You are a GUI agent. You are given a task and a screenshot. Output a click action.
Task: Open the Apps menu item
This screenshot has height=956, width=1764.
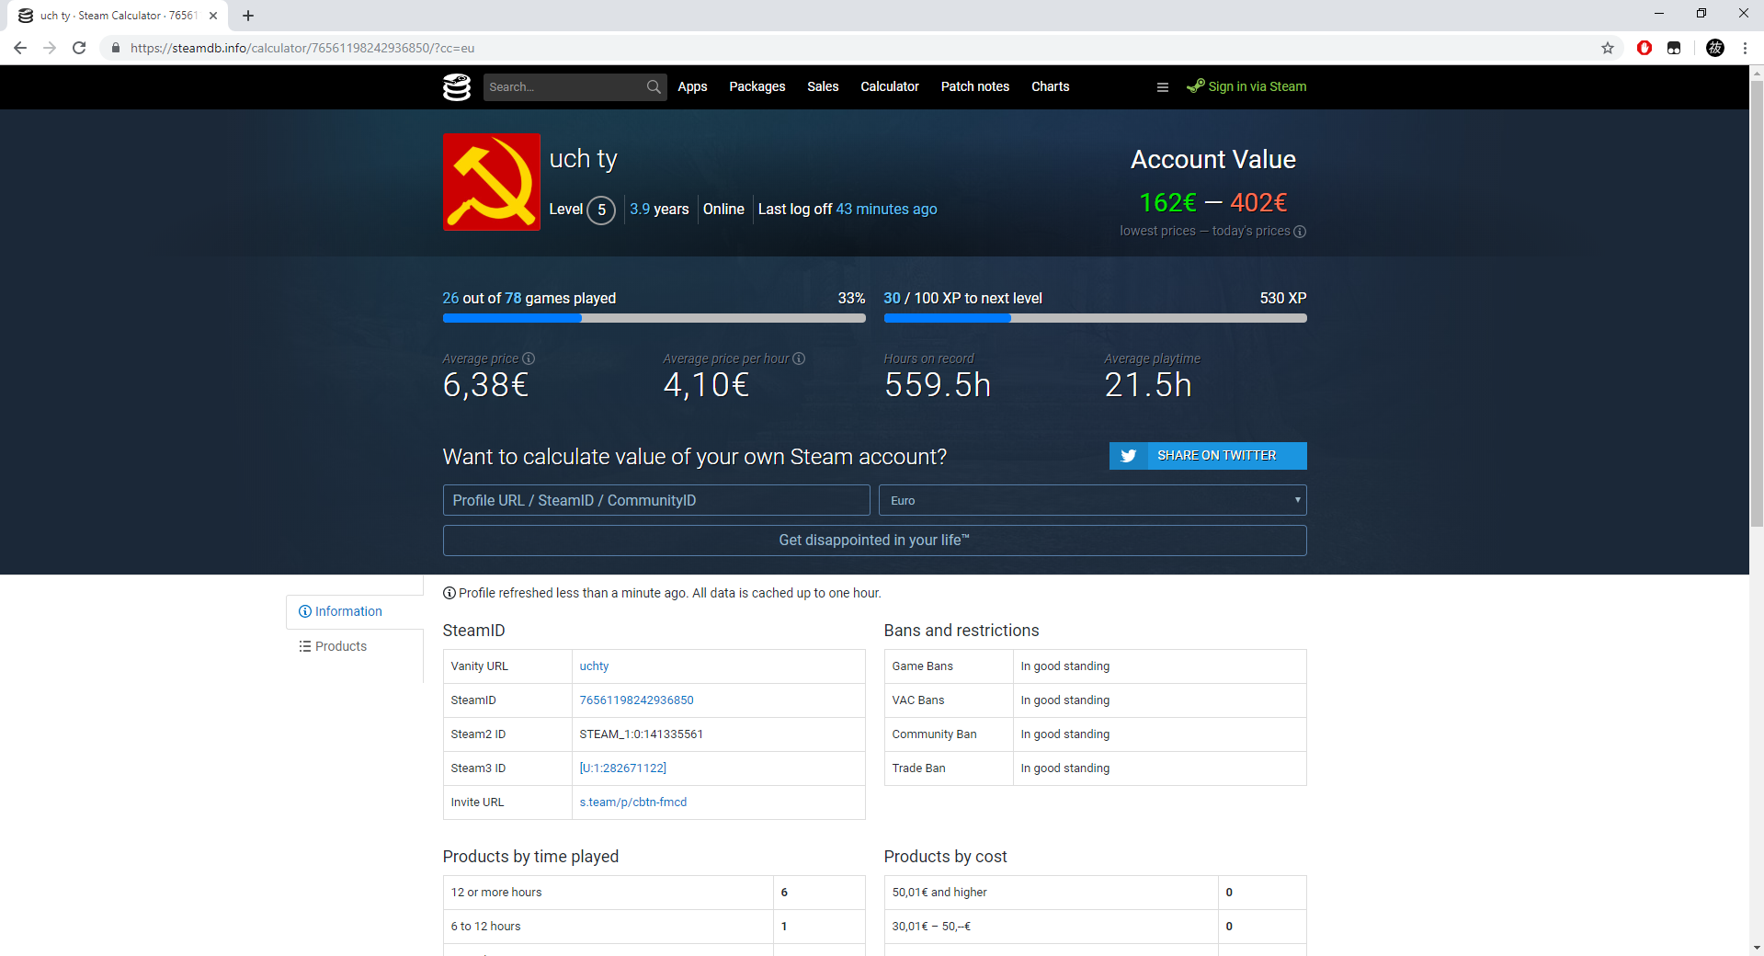(x=692, y=86)
